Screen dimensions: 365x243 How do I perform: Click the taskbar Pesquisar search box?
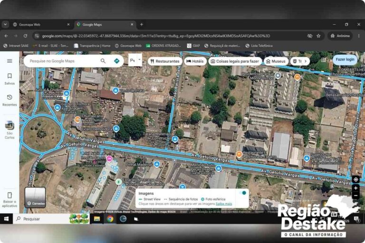tap(51, 219)
